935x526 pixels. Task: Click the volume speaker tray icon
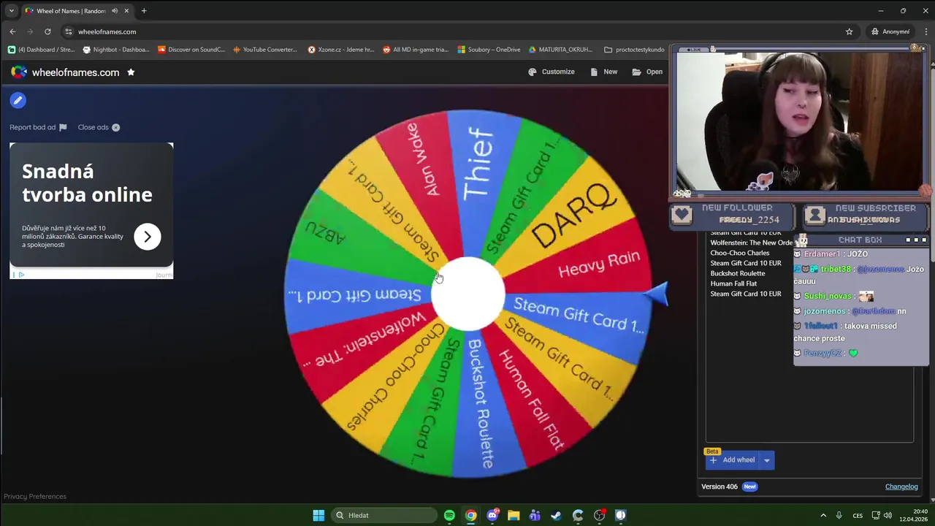click(x=888, y=515)
